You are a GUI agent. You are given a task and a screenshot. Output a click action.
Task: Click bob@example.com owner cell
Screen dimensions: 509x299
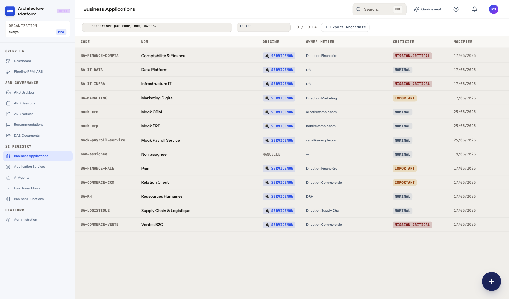[321, 126]
